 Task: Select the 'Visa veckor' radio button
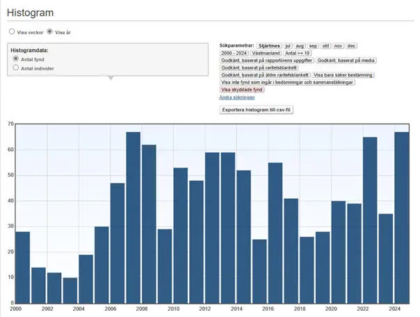(12, 31)
